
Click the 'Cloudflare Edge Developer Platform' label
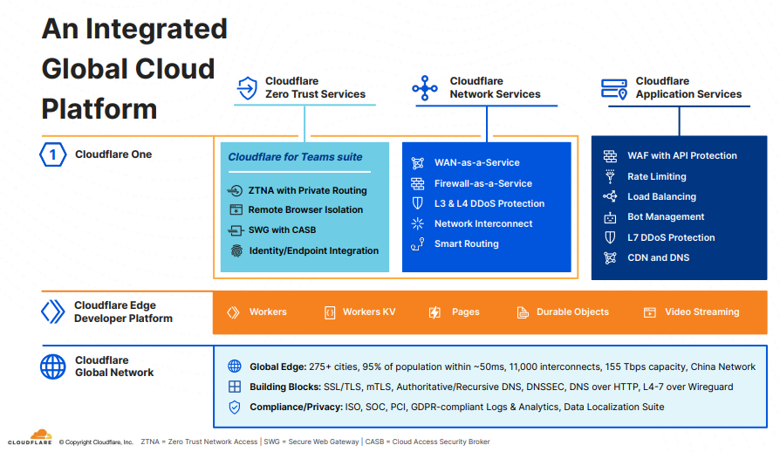coord(123,312)
